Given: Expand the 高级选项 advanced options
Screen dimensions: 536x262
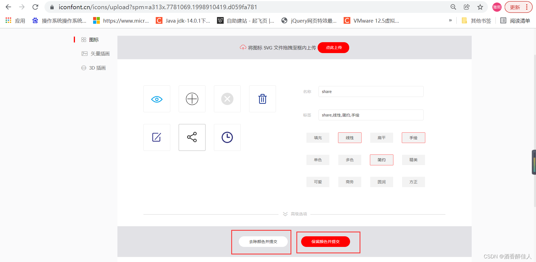Looking at the screenshot, I should pos(295,214).
